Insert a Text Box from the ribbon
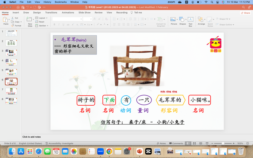 [x=190, y=20]
